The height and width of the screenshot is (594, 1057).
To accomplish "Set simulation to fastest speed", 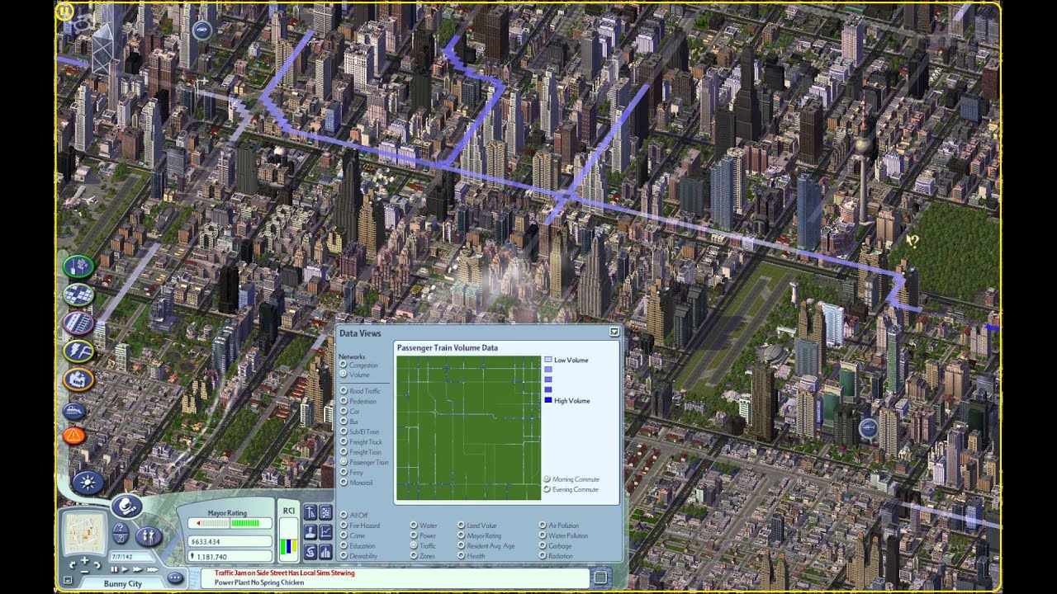I will coord(153,569).
